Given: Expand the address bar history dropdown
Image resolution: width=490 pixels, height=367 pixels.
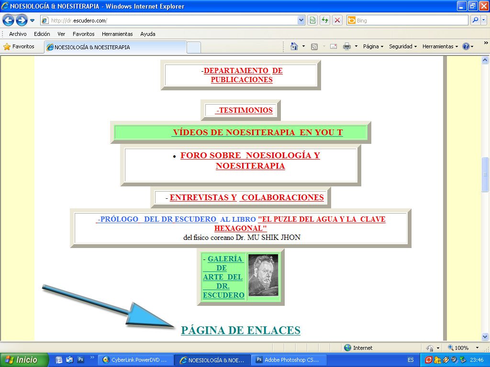Looking at the screenshot, I should point(301,20).
